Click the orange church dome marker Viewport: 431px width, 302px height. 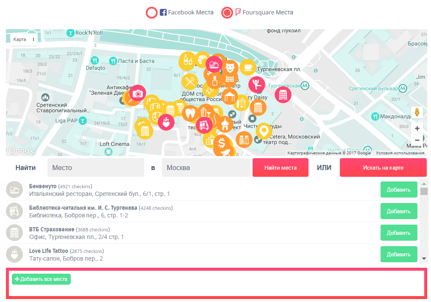point(225,124)
